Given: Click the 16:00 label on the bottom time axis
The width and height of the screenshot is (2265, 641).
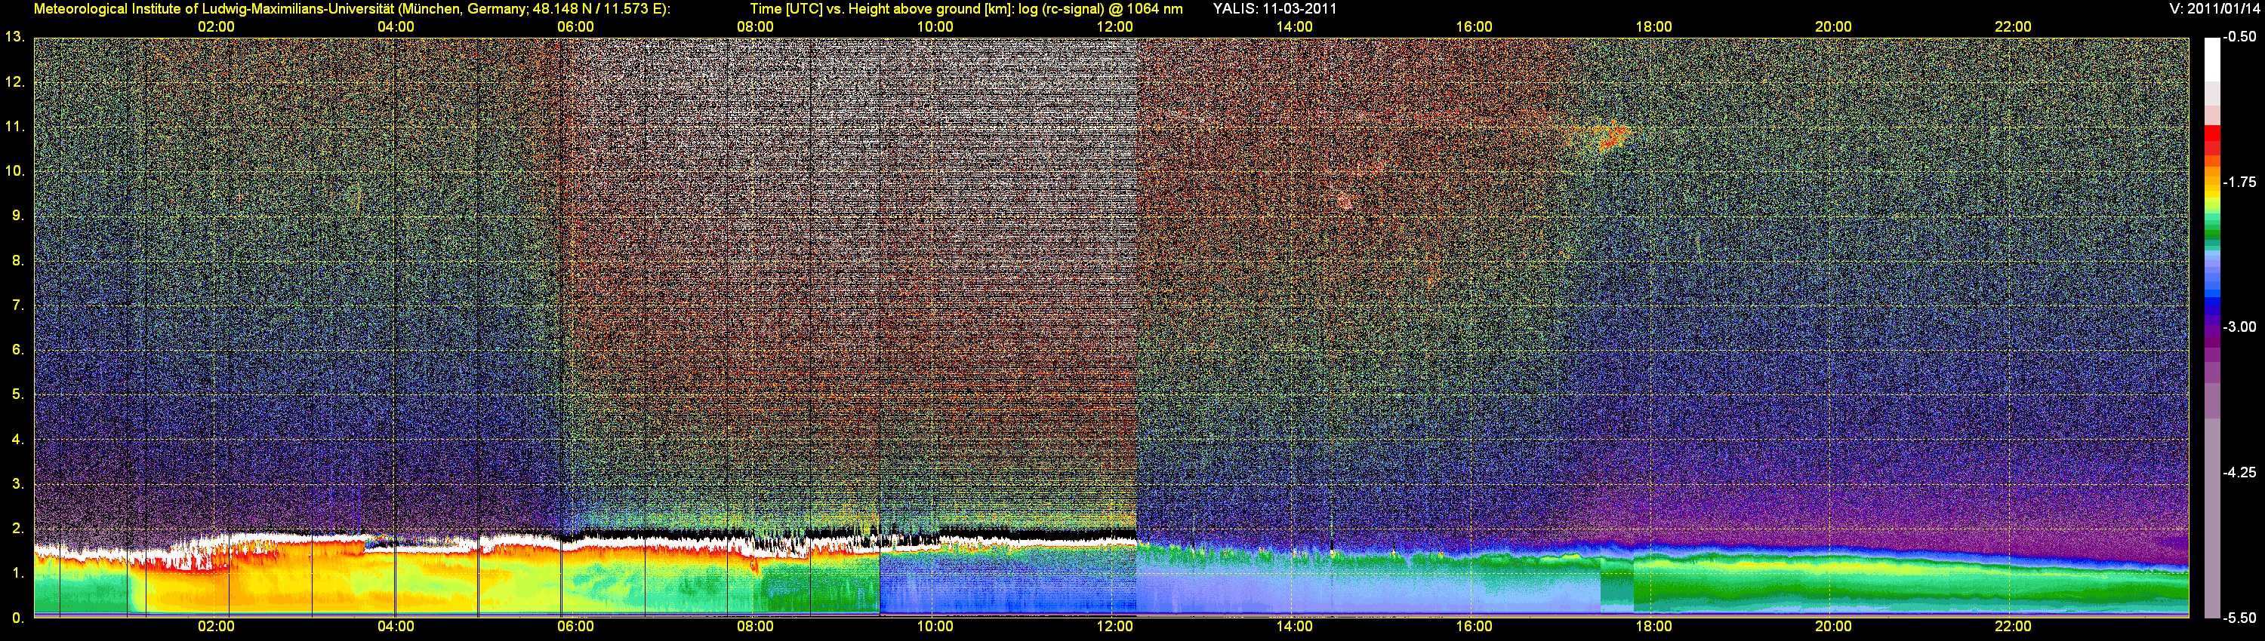Looking at the screenshot, I should coord(1474,626).
